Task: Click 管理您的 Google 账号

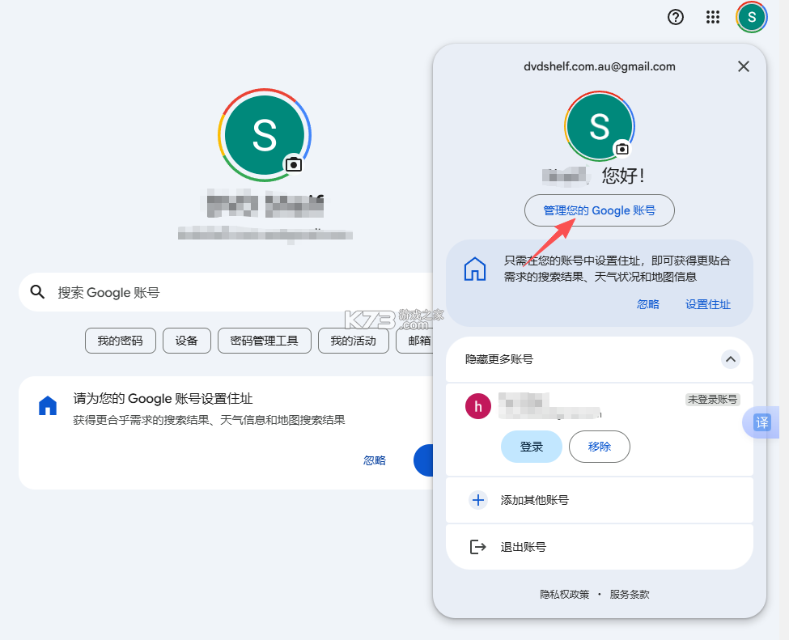Action: point(599,210)
